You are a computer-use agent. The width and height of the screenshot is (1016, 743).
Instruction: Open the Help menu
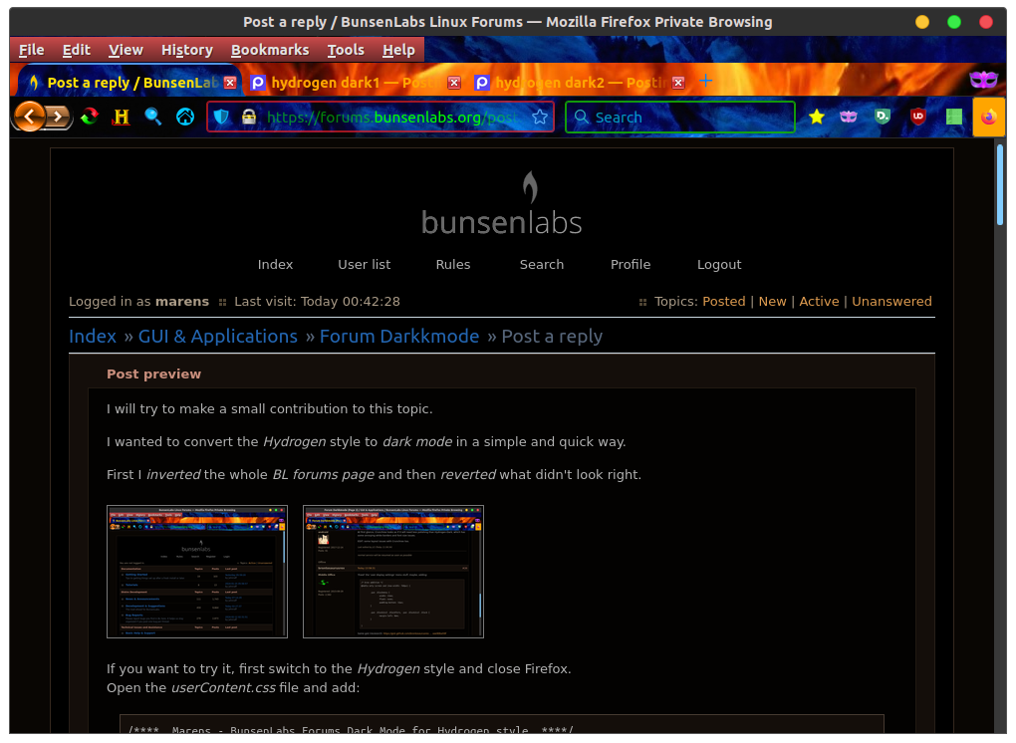[x=398, y=50]
